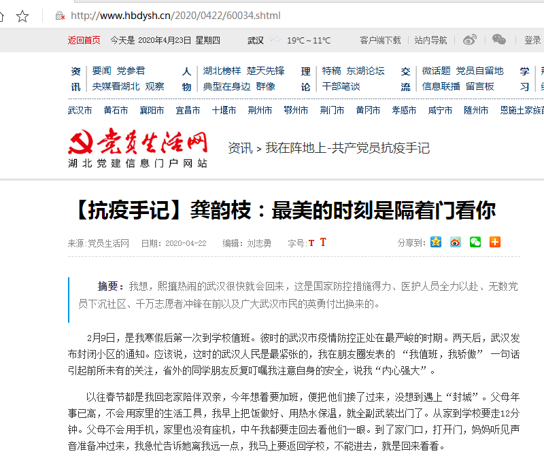This screenshot has width=544, height=458.
Task: Open the 宜昌市 city tab
Action: [x=188, y=110]
